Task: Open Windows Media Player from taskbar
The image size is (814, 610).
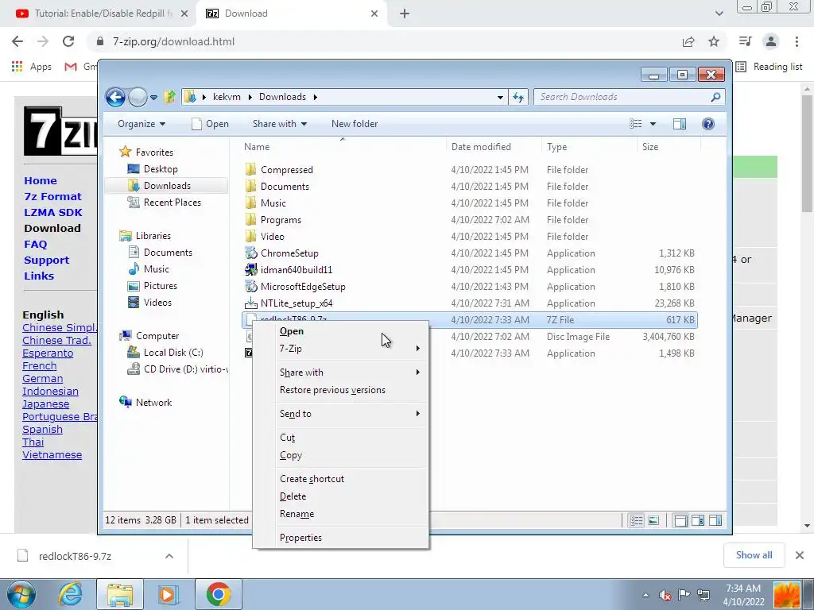Action: coord(168,594)
